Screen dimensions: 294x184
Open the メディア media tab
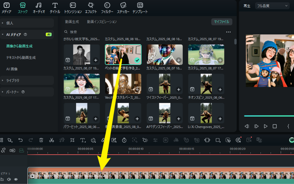6,8
